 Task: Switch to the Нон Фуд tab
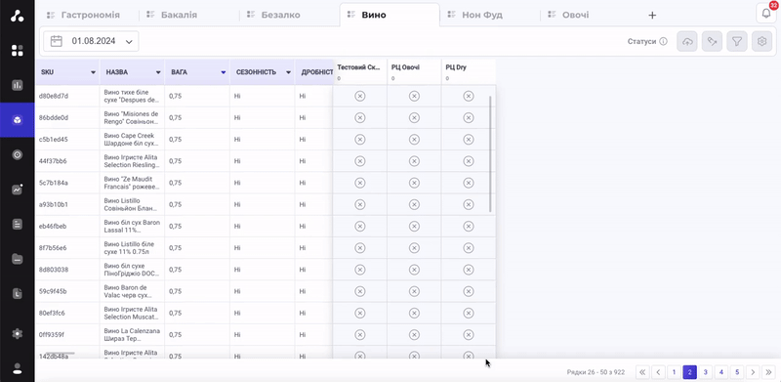[x=481, y=15]
